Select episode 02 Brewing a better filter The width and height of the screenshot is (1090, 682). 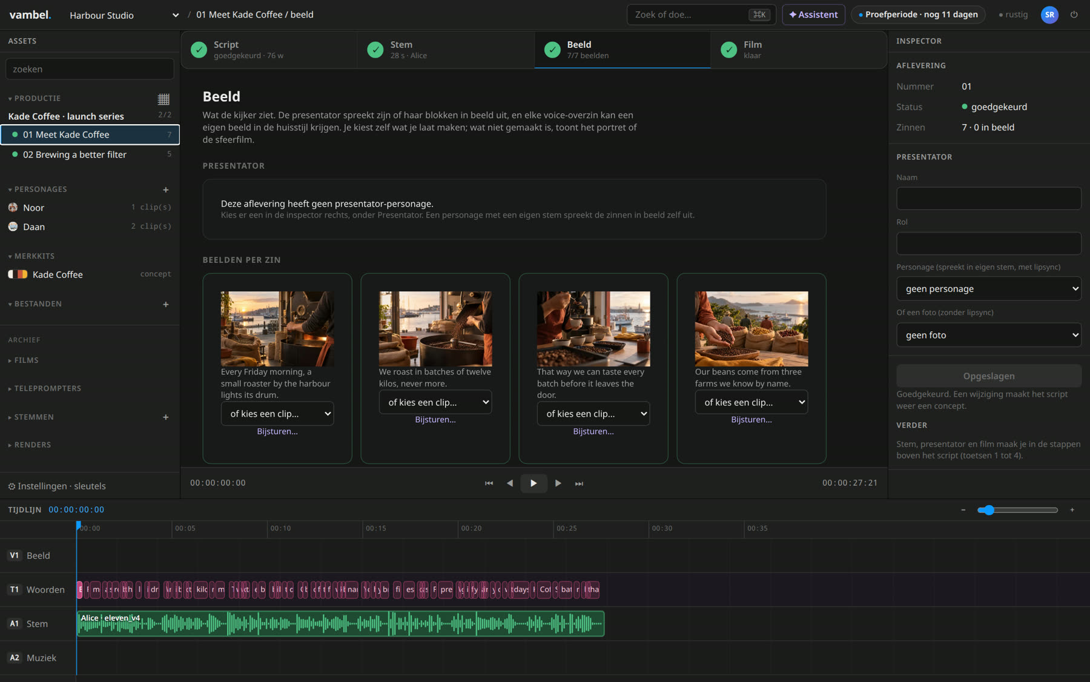pos(90,154)
